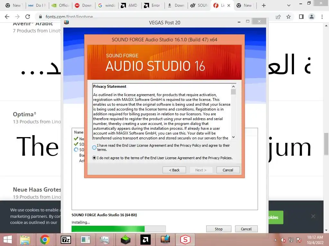
Task: Switch to the AMD tab
Action: coord(130,5)
